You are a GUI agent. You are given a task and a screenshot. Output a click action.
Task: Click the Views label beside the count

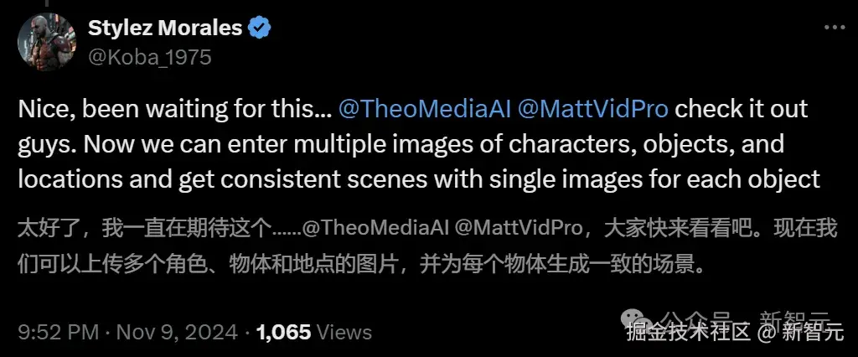pyautogui.click(x=345, y=332)
